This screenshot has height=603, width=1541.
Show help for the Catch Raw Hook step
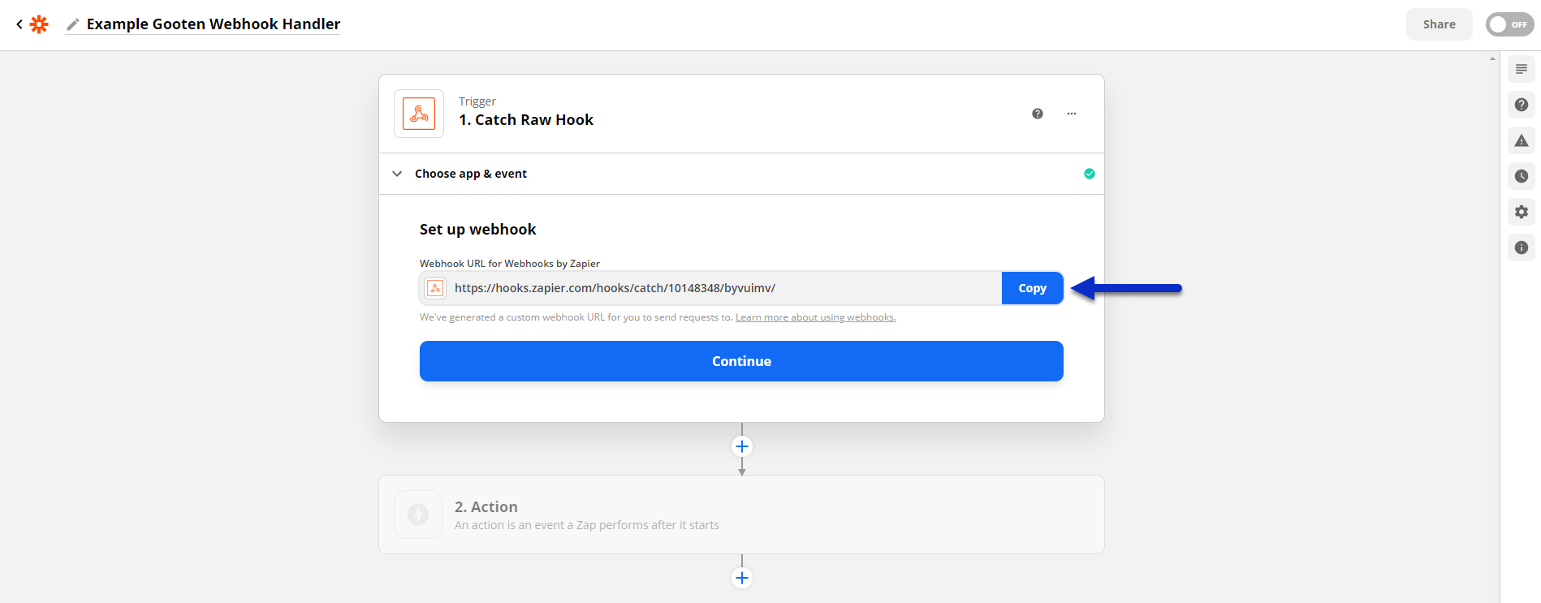coord(1038,114)
